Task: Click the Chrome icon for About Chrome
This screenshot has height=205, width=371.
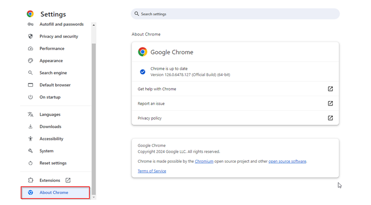Action: tap(31, 192)
